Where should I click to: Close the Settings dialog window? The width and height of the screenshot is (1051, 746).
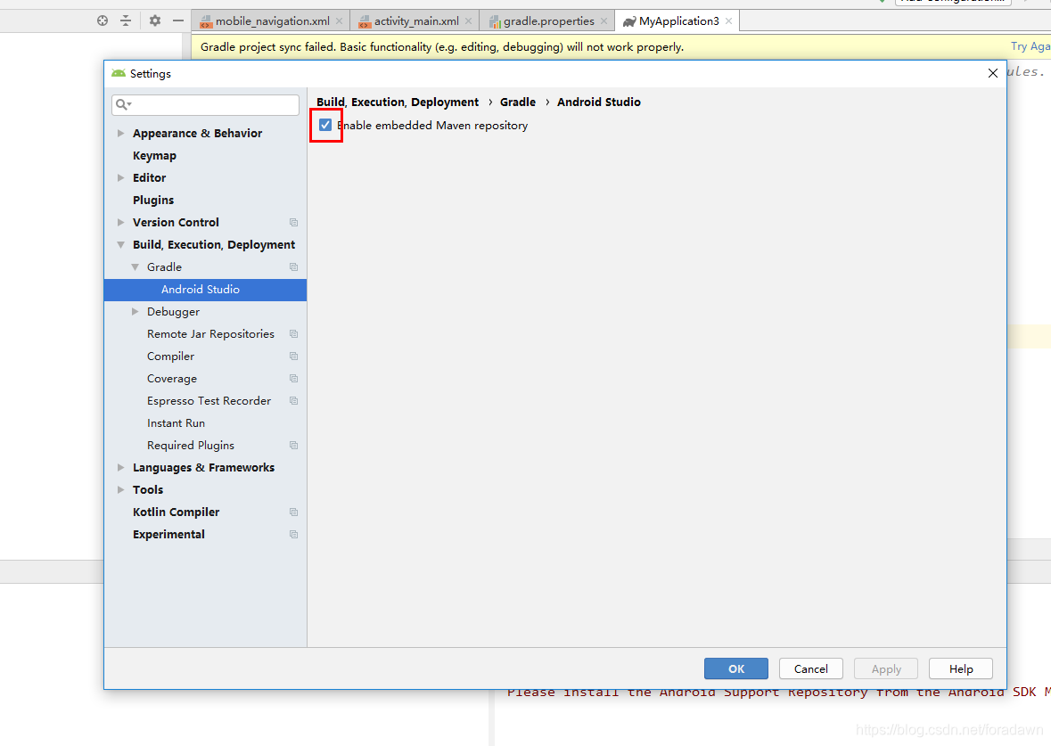click(993, 73)
